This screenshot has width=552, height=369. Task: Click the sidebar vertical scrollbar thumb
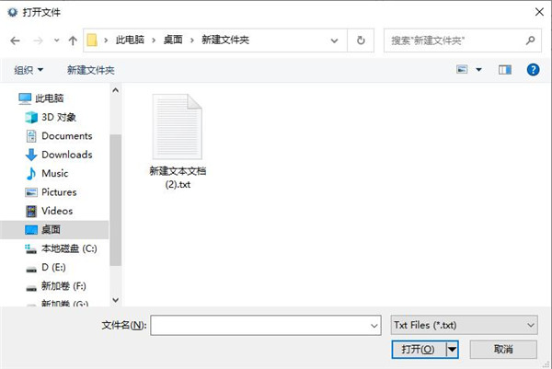point(116,200)
